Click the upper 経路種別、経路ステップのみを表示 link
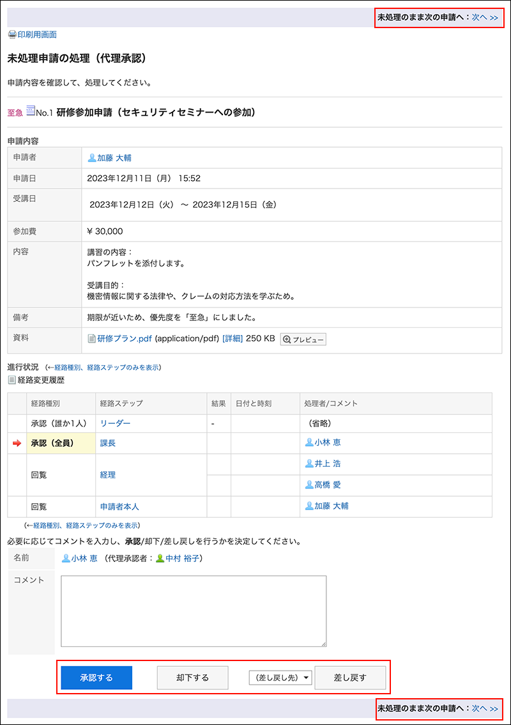This screenshot has width=511, height=725. pos(106,368)
